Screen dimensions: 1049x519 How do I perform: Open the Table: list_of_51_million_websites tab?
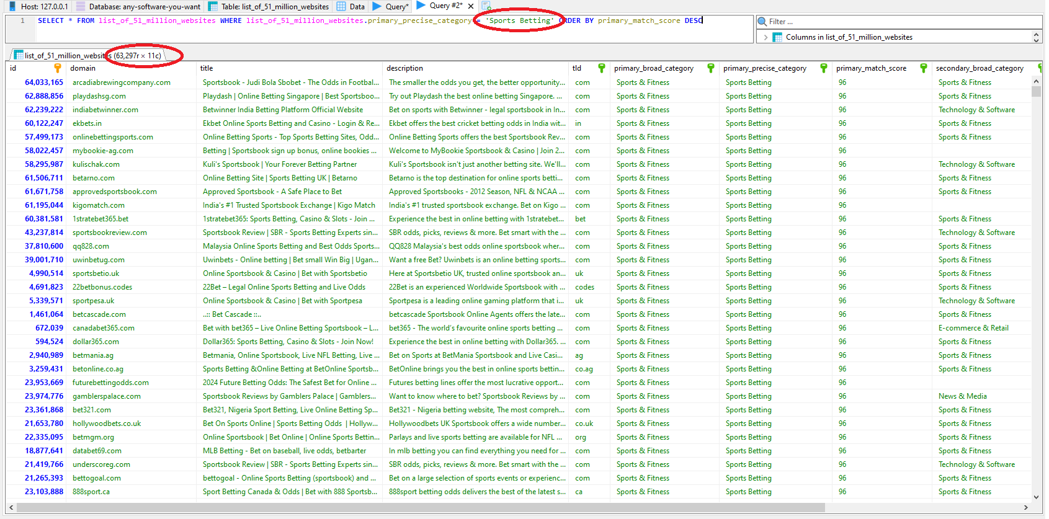269,6
